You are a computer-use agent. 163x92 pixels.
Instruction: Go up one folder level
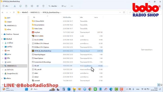click(x=14, y=13)
